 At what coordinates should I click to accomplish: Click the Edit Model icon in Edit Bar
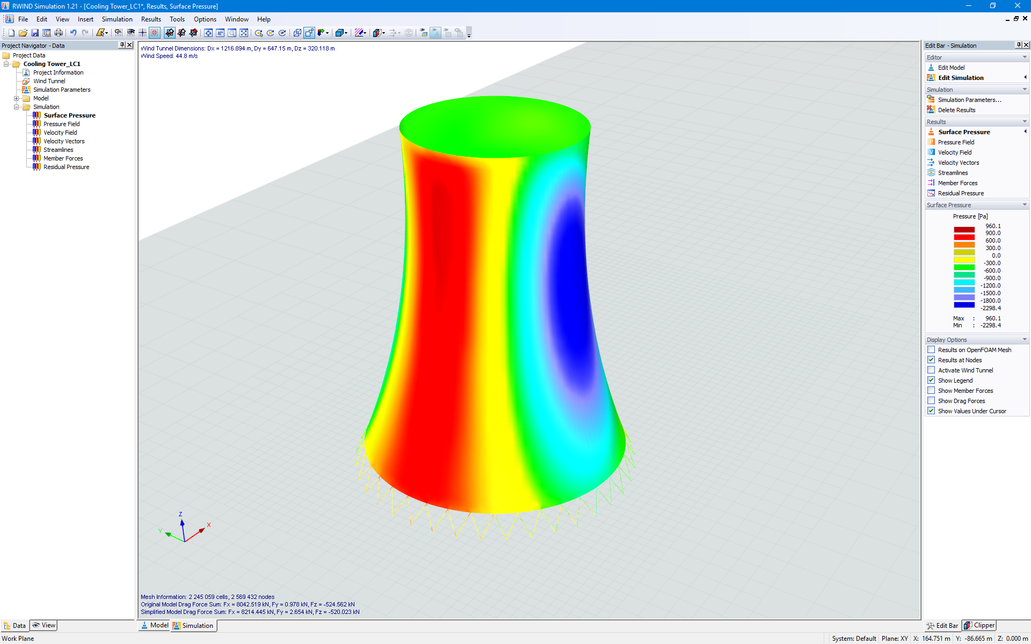(x=931, y=67)
